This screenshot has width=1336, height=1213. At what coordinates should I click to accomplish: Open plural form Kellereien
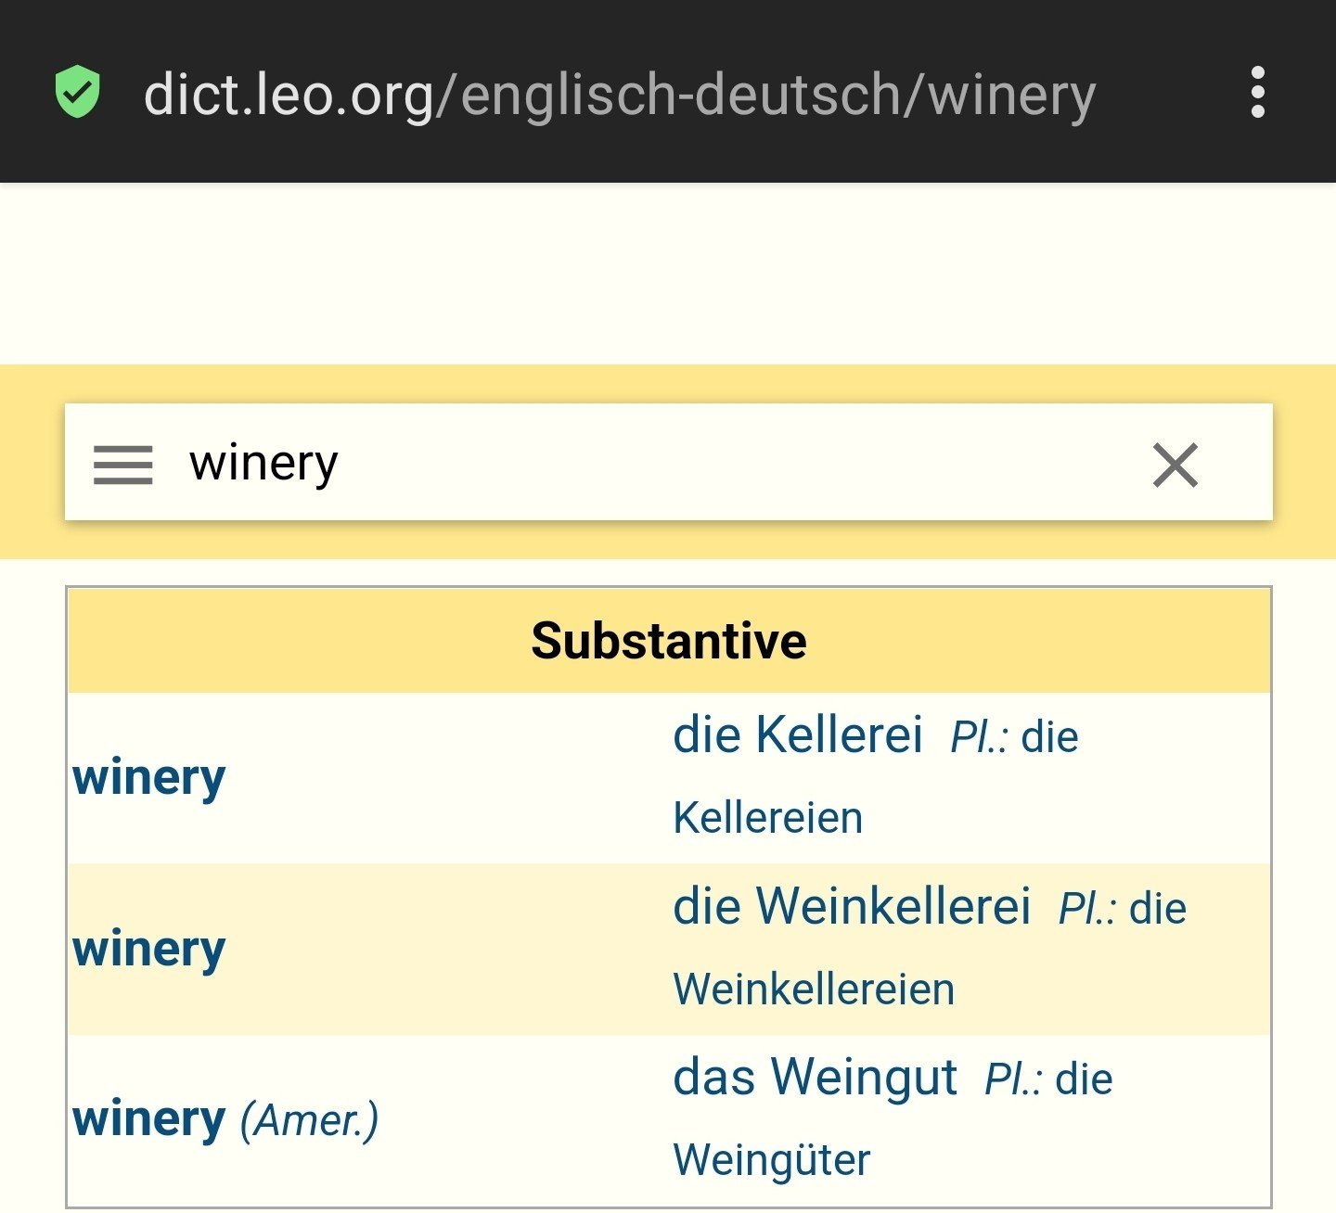[768, 818]
